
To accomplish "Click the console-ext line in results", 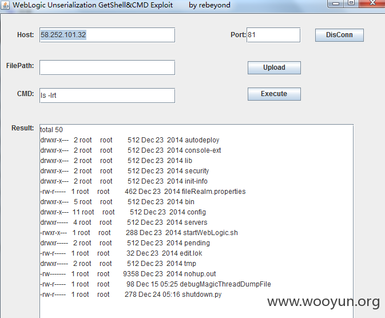I will [x=130, y=150].
